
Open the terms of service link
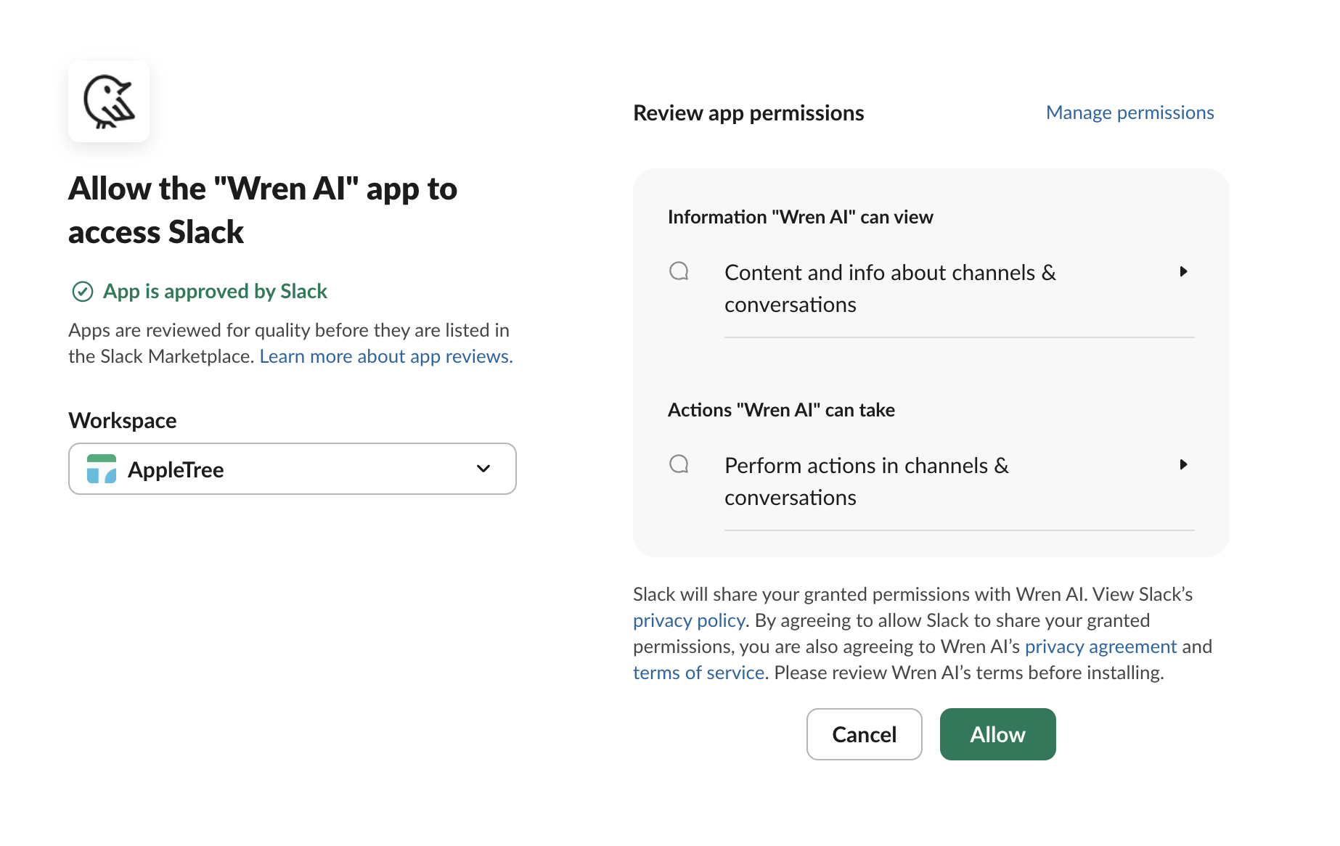[x=698, y=673]
